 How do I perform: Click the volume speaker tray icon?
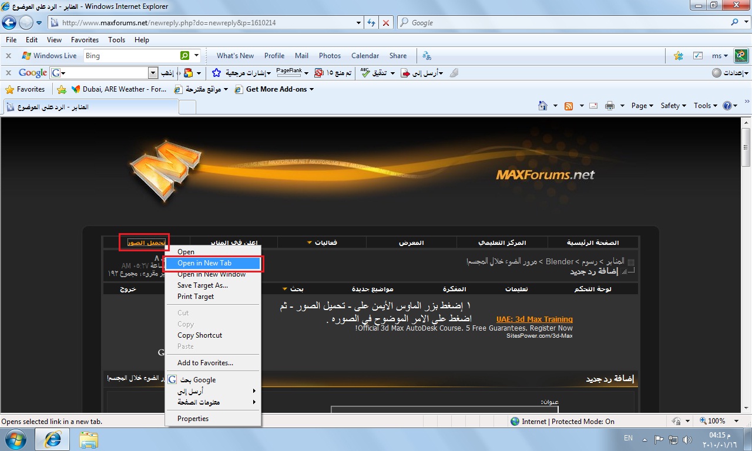(687, 439)
